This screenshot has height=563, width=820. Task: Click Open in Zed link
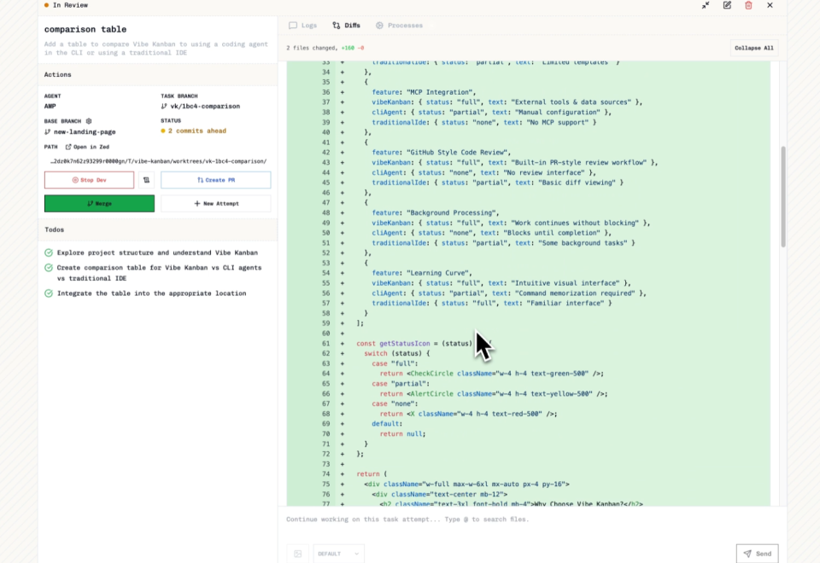(87, 147)
